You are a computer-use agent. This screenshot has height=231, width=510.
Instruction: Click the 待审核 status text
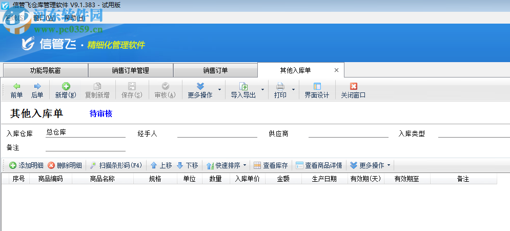101,114
